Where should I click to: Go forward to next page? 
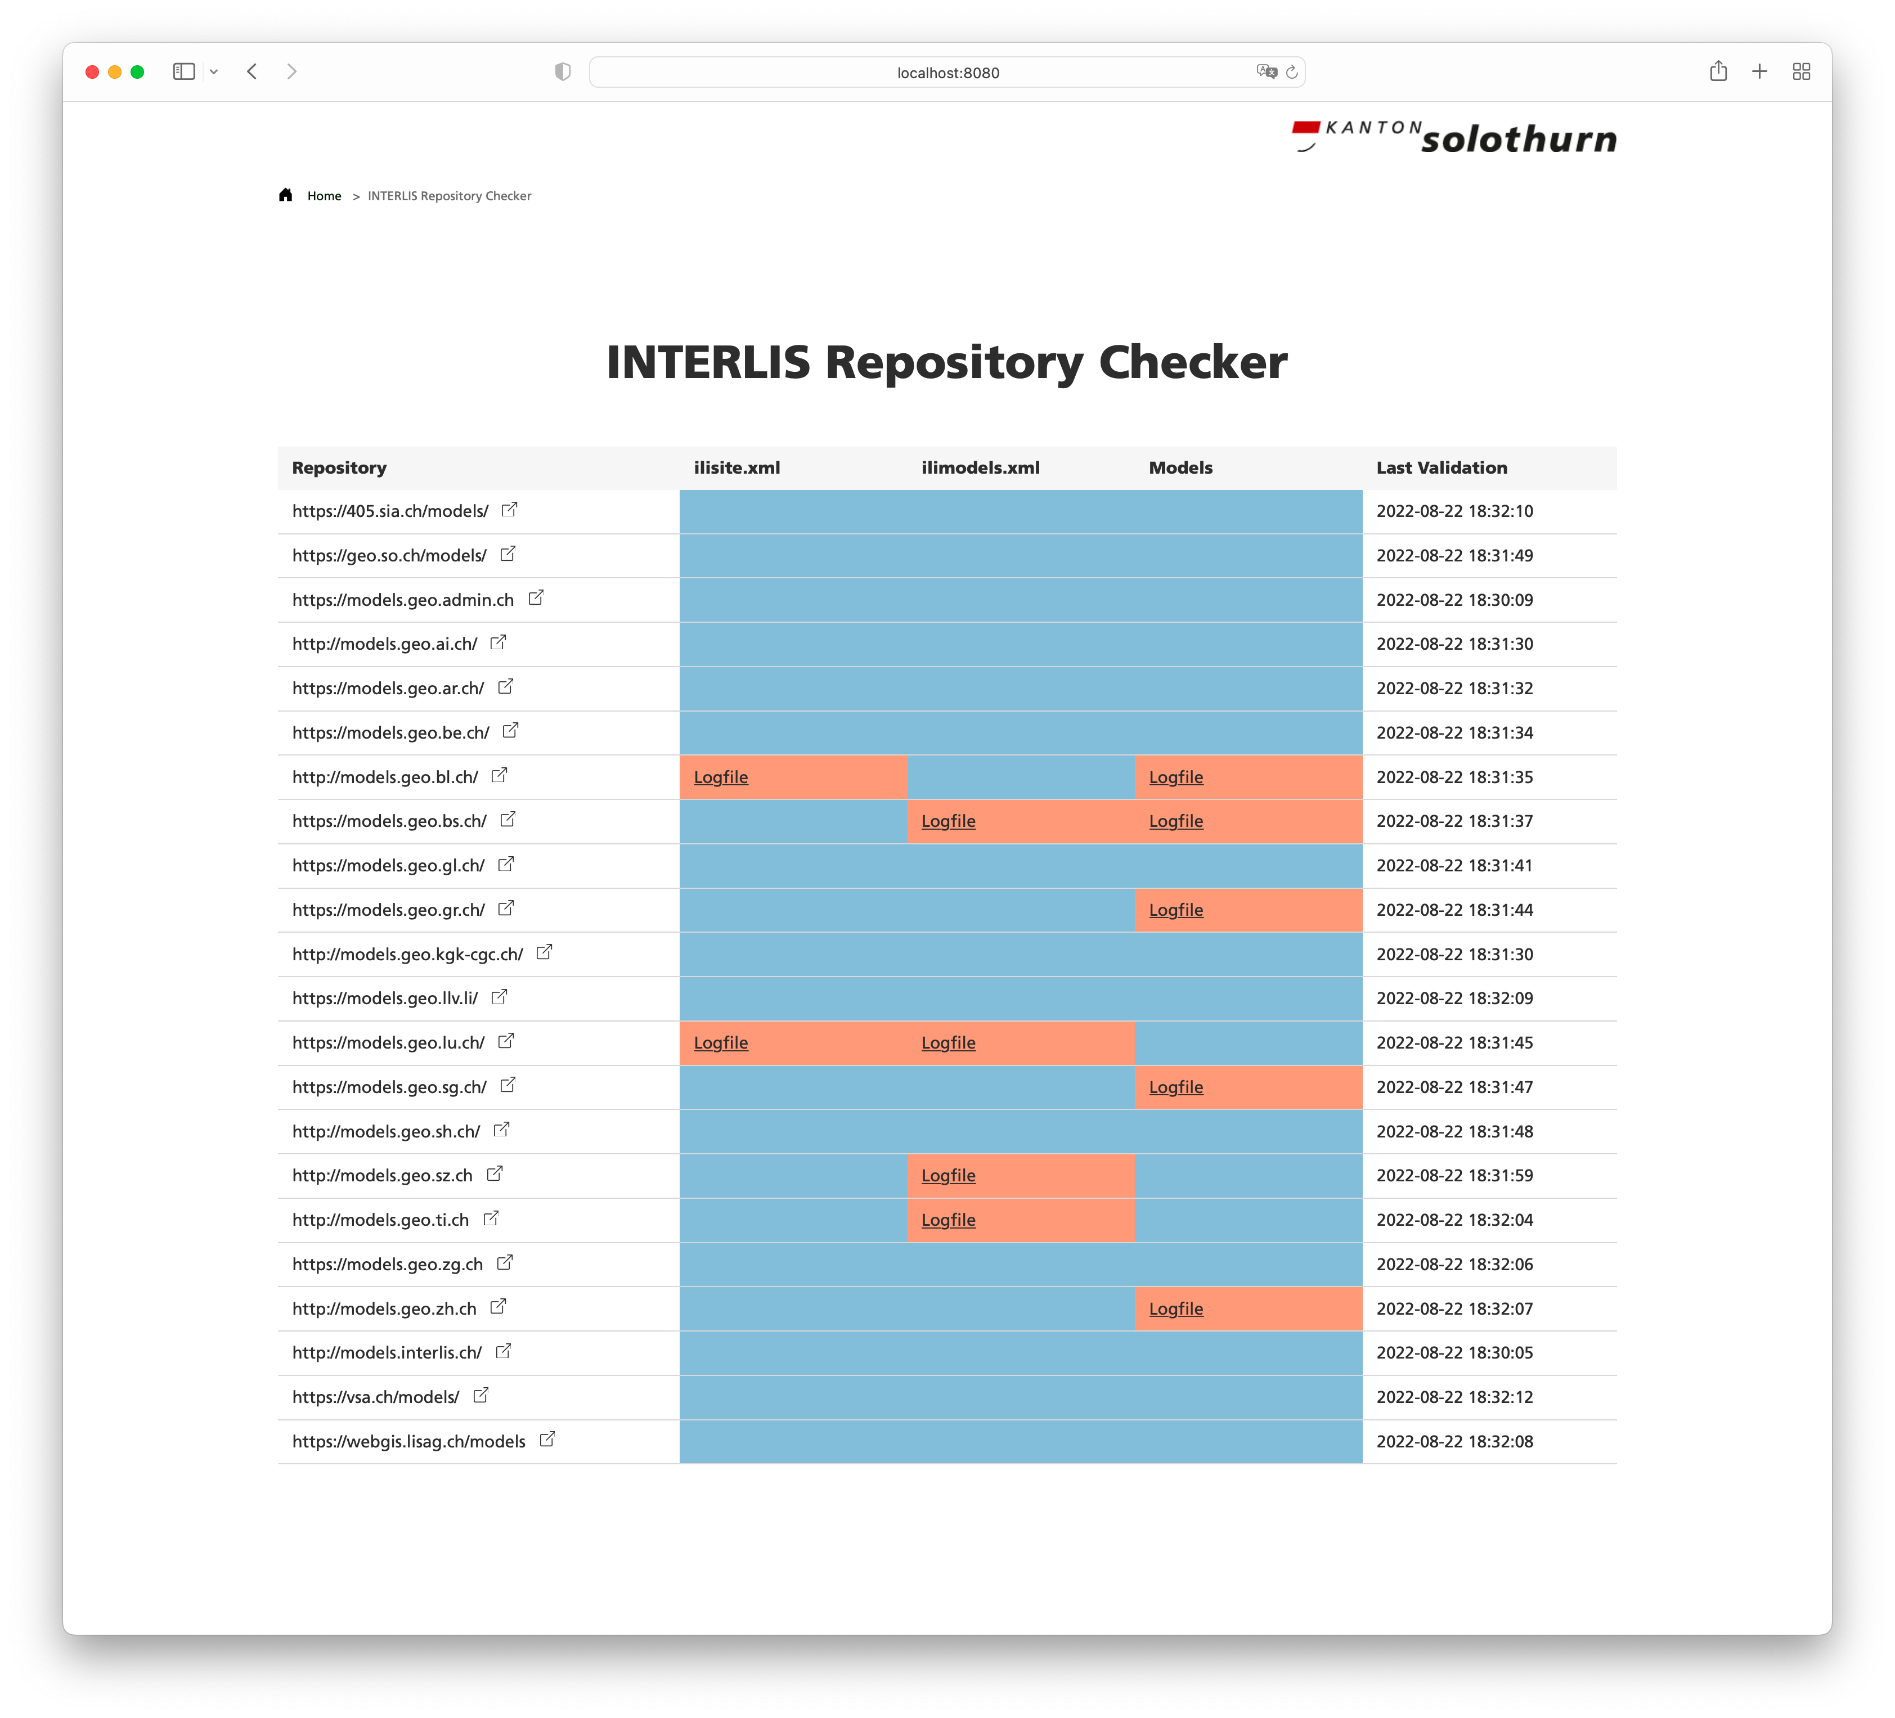coord(291,71)
